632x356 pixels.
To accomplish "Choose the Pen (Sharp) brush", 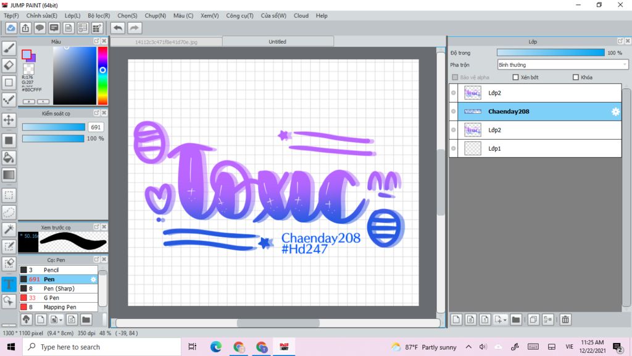I will (59, 289).
